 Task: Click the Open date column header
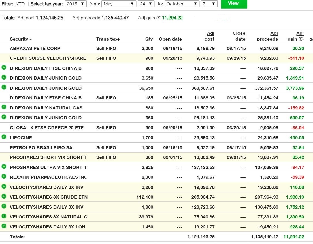tap(170, 39)
